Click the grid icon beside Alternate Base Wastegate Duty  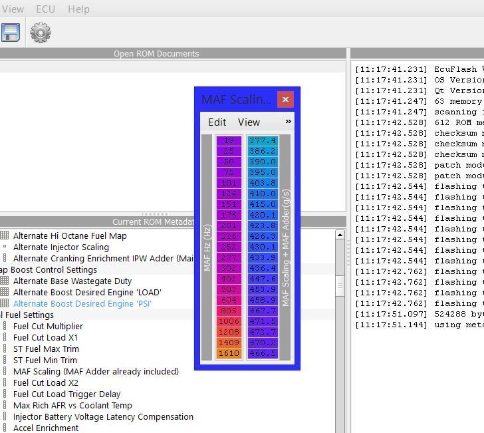pos(5,281)
